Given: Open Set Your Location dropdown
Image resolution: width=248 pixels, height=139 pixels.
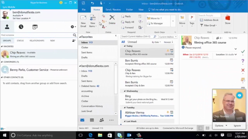Looking at the screenshot, I should coord(22,19).
